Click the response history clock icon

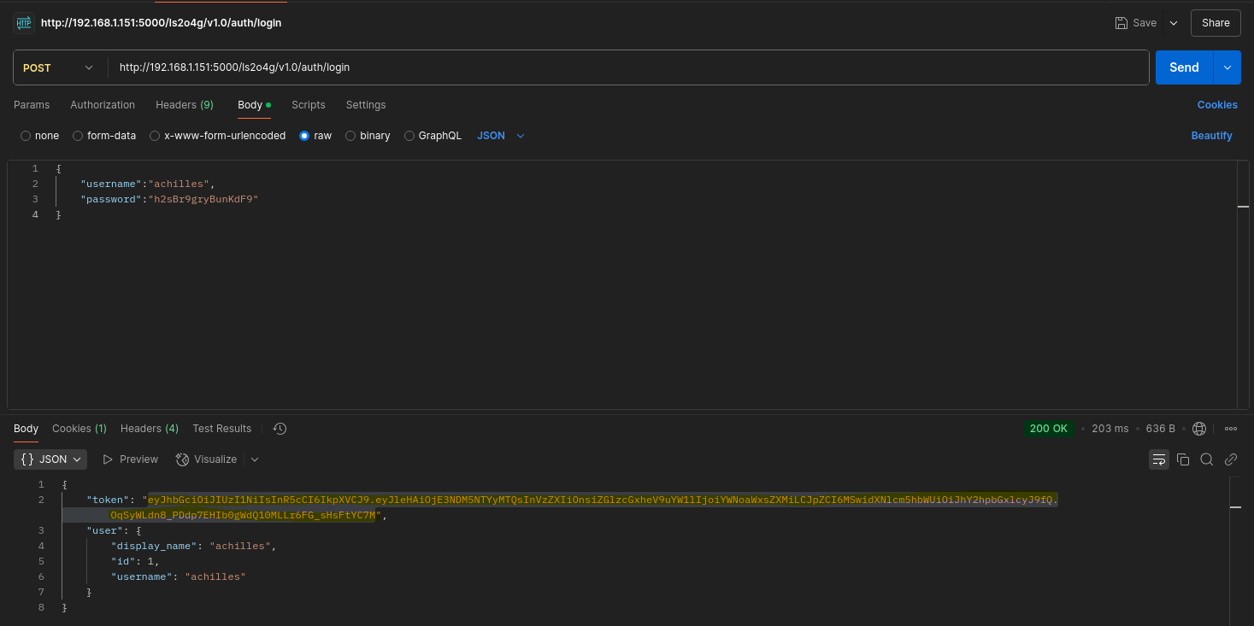(280, 429)
